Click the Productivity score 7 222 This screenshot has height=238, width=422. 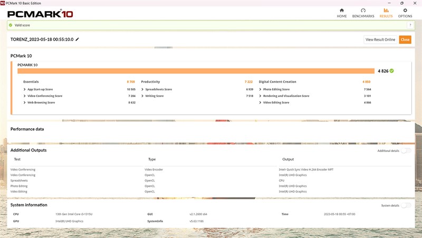[248, 82]
